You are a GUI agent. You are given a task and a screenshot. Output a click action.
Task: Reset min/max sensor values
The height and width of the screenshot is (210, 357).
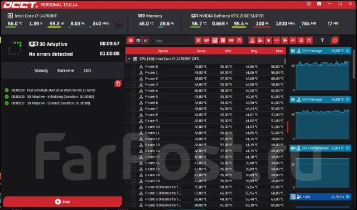pos(335,41)
